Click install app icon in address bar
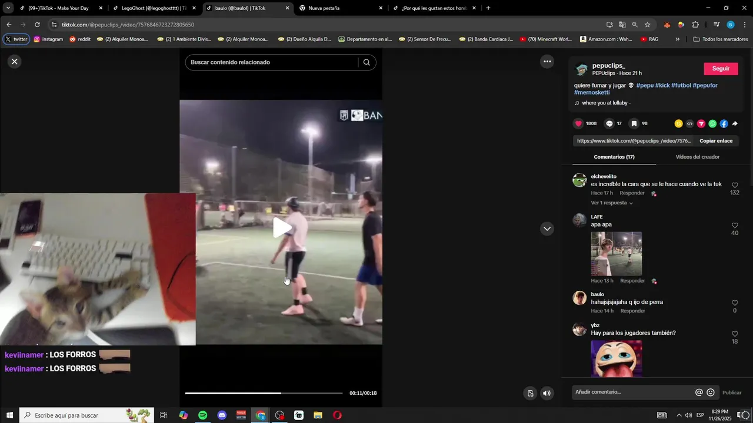The width and height of the screenshot is (753, 423). click(x=609, y=25)
